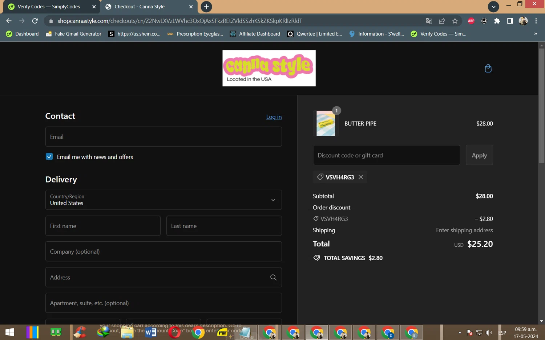Open File Explorer from the taskbar

click(x=127, y=332)
